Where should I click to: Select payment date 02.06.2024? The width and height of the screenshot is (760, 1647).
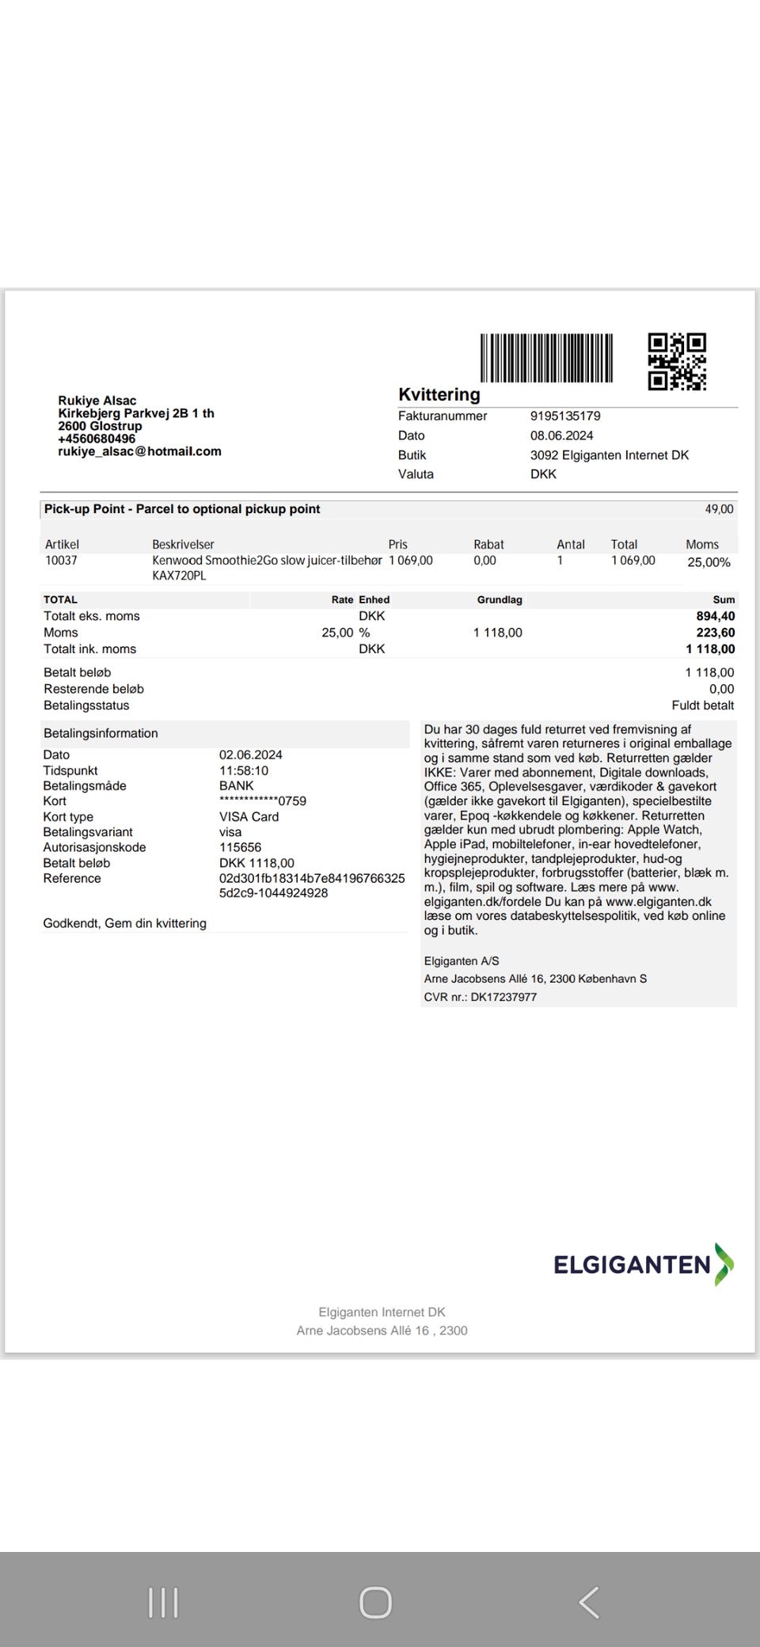tap(251, 755)
